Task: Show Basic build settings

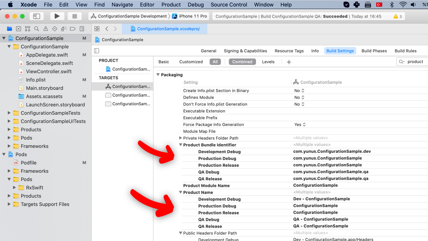Action: coord(164,62)
